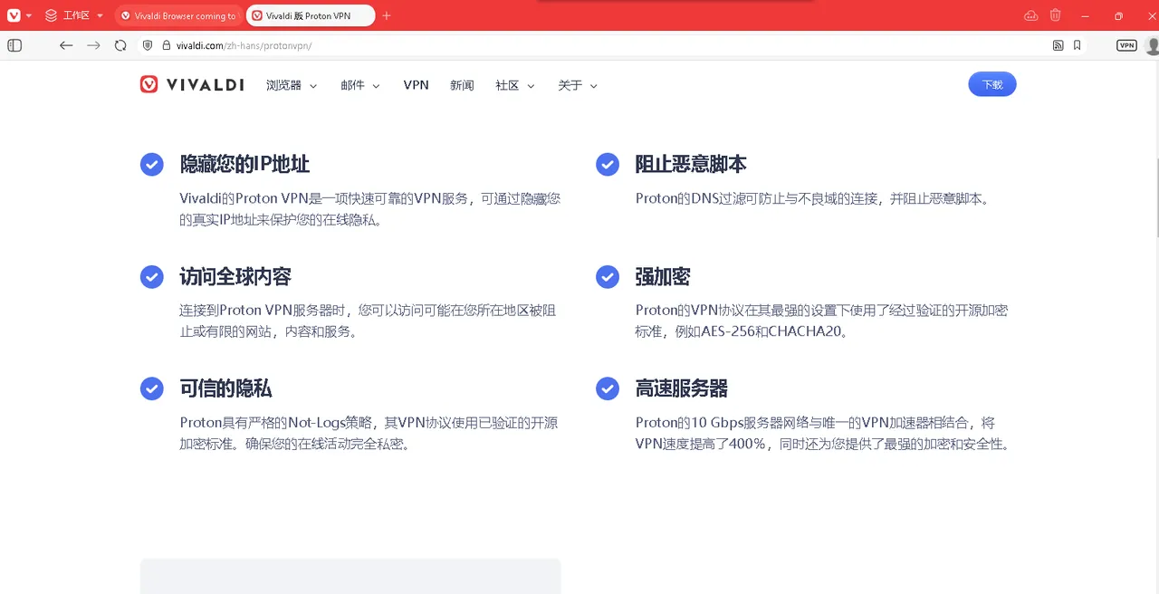1159x594 pixels.
Task: Open a new tab with the plus button
Action: tap(387, 15)
